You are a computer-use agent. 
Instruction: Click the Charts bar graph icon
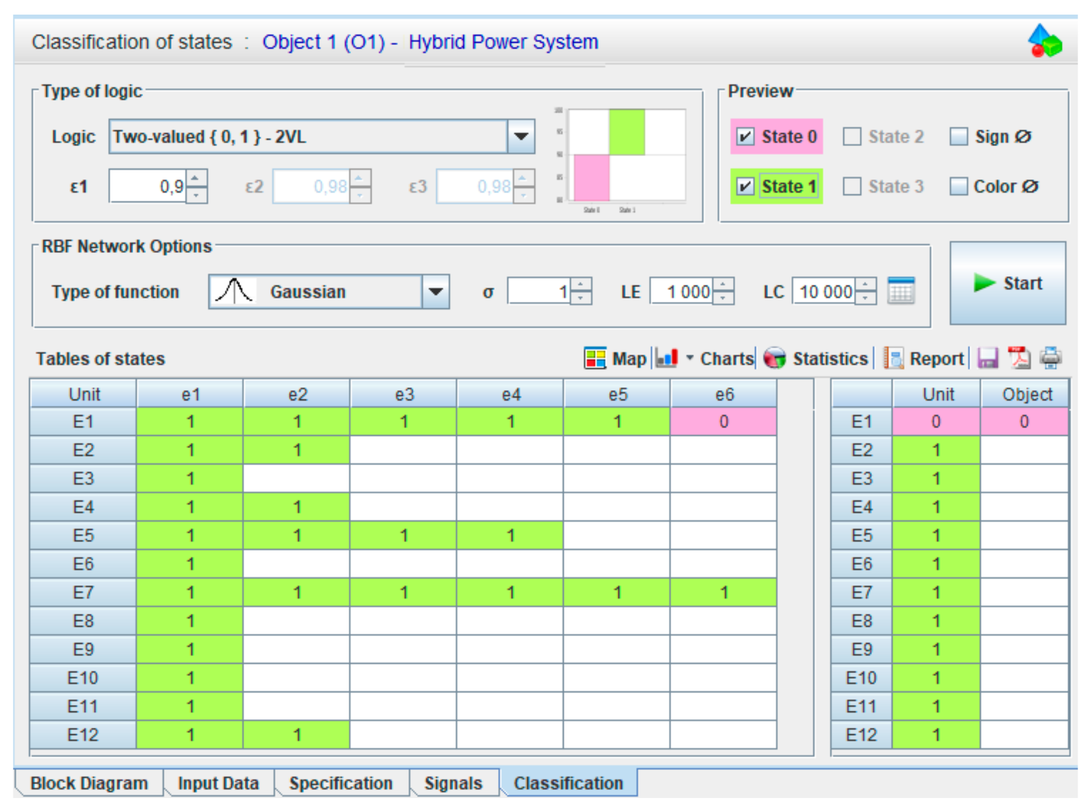coord(666,358)
